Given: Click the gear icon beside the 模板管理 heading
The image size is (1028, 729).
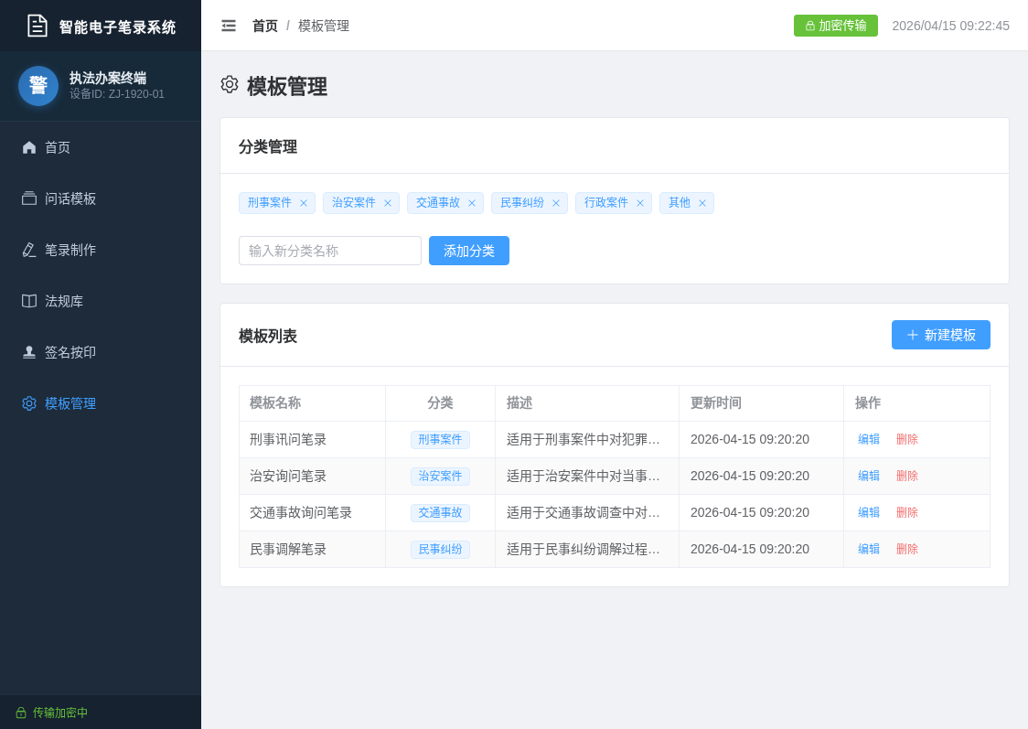Looking at the screenshot, I should point(230,84).
